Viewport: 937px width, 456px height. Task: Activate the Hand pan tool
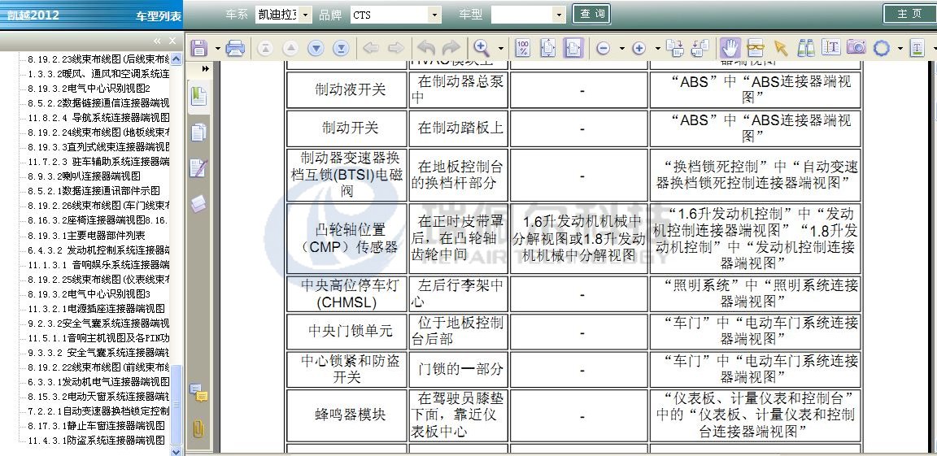(x=730, y=48)
